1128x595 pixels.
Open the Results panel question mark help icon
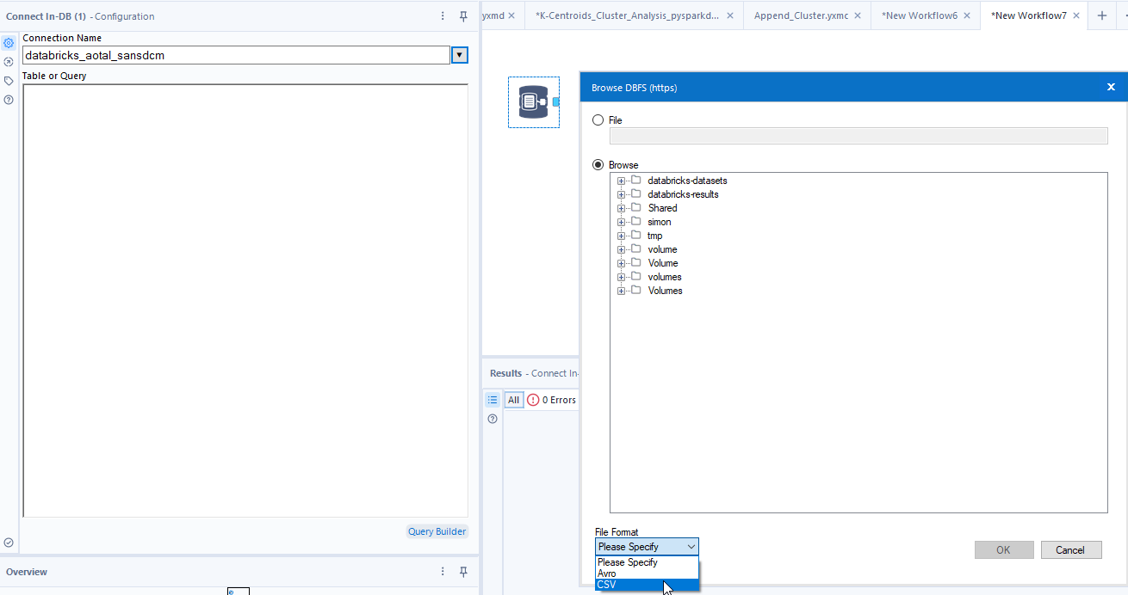(492, 418)
